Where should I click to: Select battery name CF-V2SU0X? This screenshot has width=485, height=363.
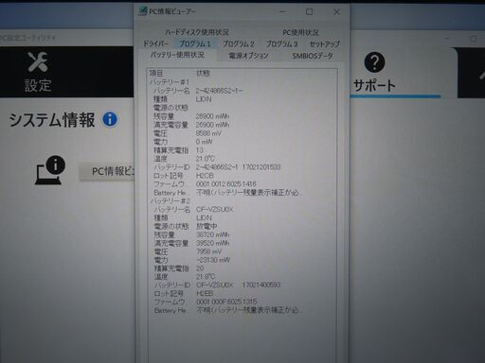[x=215, y=209]
